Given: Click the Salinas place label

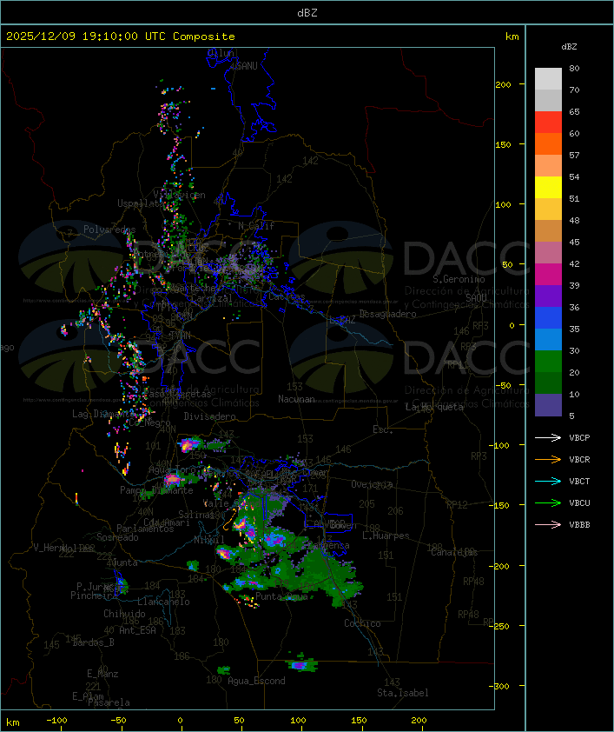Looking at the screenshot, I should pos(196,515).
